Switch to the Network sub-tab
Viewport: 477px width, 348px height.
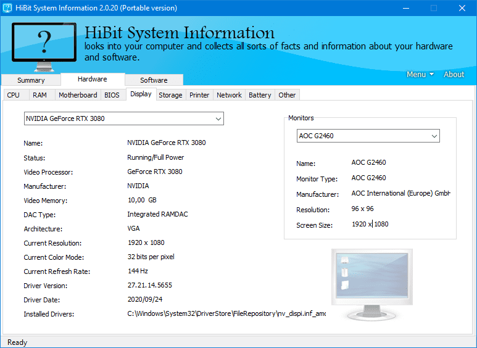pyautogui.click(x=229, y=95)
